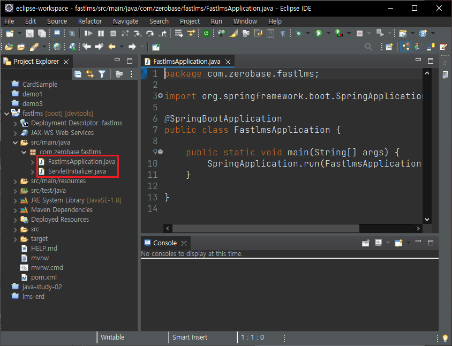Click the editor vertical scroll down arrow
The image size is (452, 346).
tap(427, 220)
